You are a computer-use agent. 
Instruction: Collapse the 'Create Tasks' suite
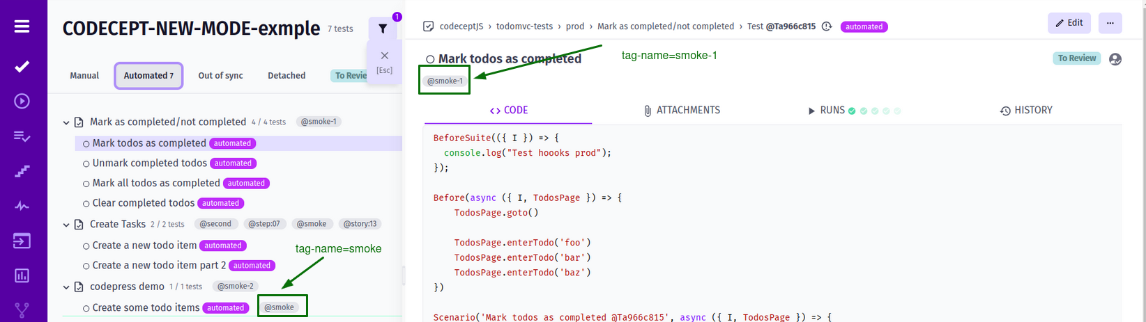tap(66, 225)
